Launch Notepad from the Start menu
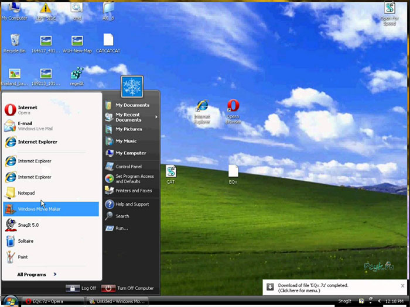Image resolution: width=410 pixels, height=307 pixels. click(52, 193)
